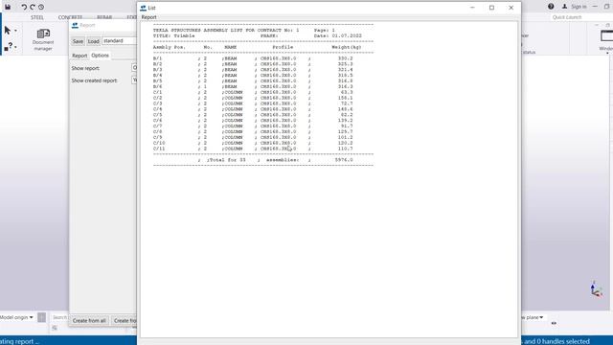Click the user profile icon beside Sign in

564,7
